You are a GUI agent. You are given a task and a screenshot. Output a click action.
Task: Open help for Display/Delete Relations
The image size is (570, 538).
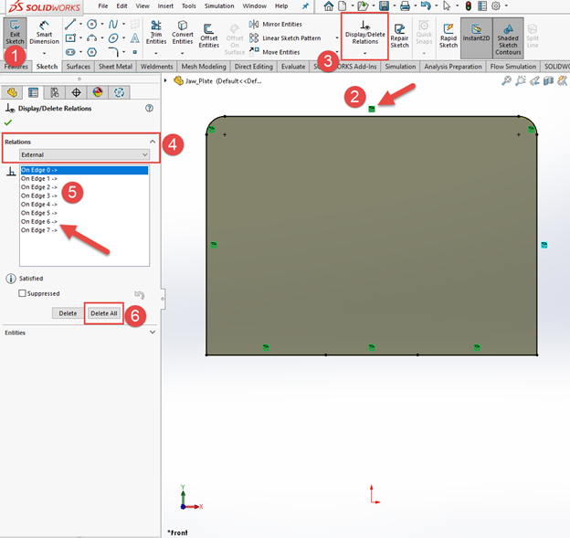149,108
